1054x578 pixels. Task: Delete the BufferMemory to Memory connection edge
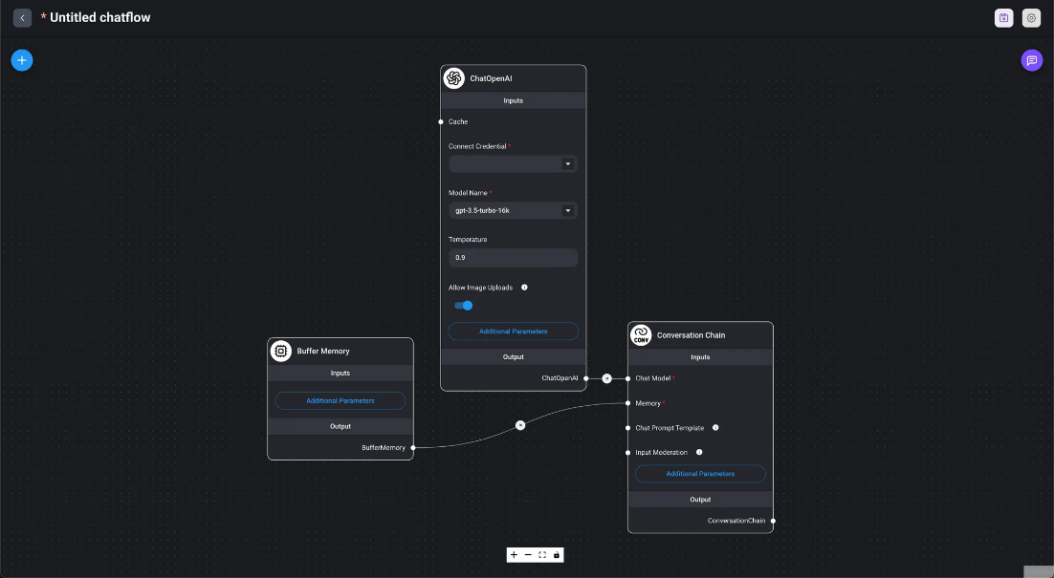pyautogui.click(x=520, y=425)
